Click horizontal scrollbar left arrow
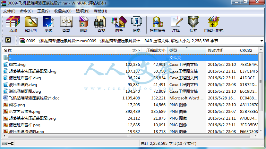Image resolution: width=266 pixels, height=149 pixels. pos(4,136)
